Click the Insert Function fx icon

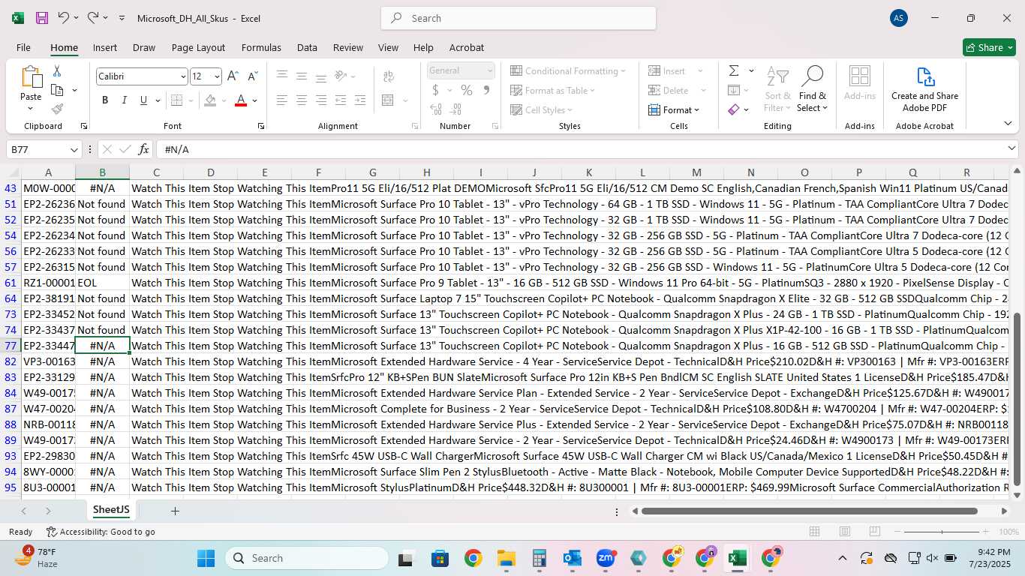pyautogui.click(x=144, y=149)
